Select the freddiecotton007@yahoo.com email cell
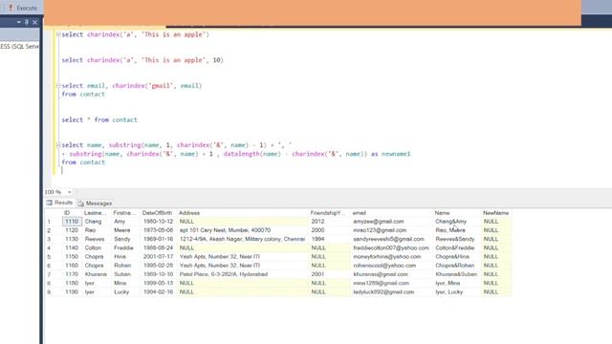612x344 pixels. coord(392,248)
